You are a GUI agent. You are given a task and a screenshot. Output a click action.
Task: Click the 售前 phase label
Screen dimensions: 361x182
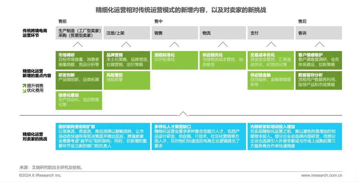(x=63, y=21)
